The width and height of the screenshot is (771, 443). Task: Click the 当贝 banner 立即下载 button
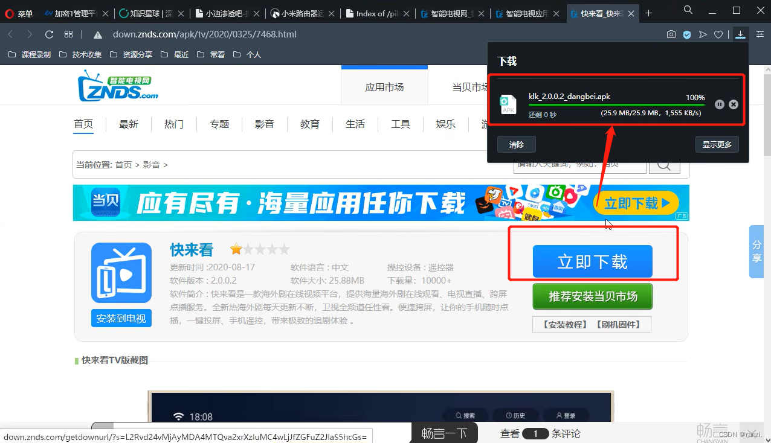tap(636, 203)
